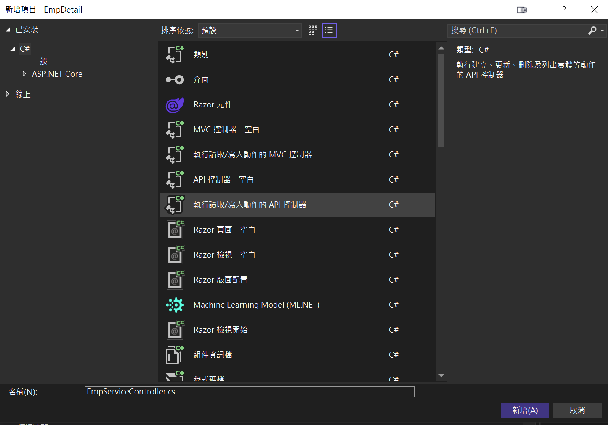
Task: Click the 類別 class template icon
Action: pyautogui.click(x=175, y=54)
